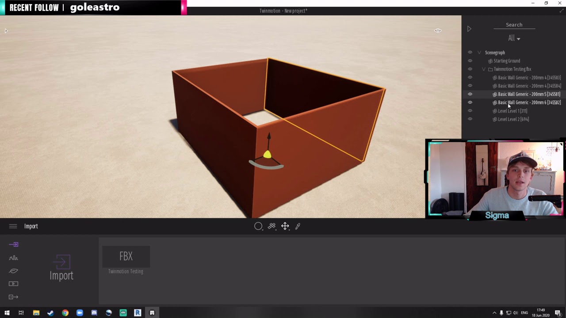This screenshot has width=566, height=318.
Task: Collapse the Twinmotion Testing.fbx folder
Action: (x=484, y=69)
